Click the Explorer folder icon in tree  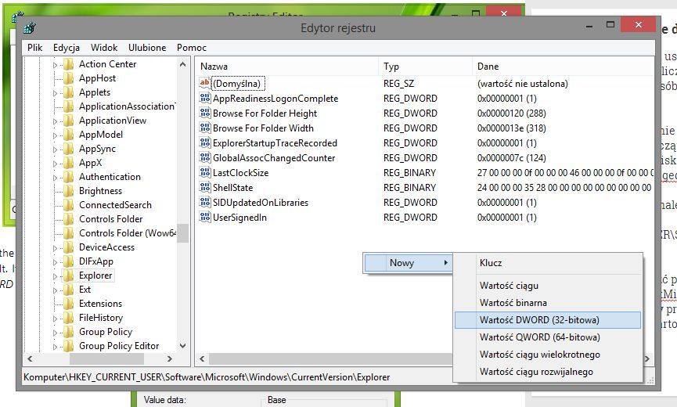click(x=68, y=276)
